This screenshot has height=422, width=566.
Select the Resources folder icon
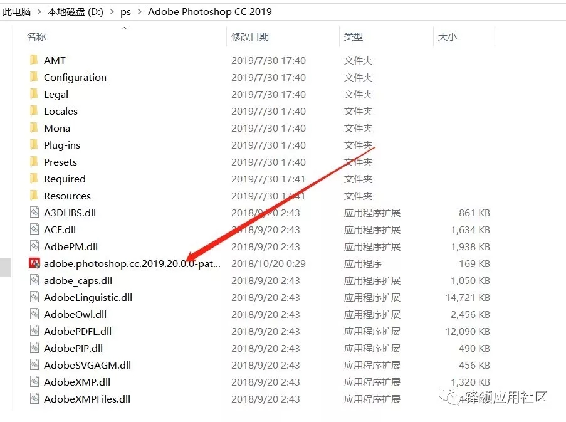34,196
